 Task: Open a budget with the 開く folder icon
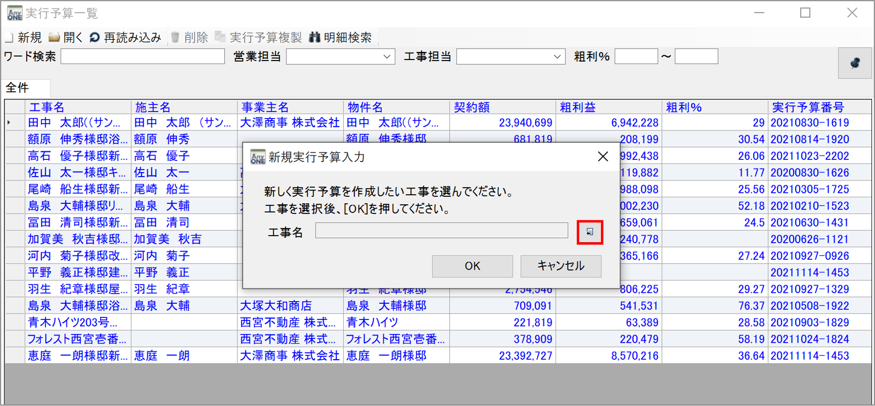click(x=54, y=37)
